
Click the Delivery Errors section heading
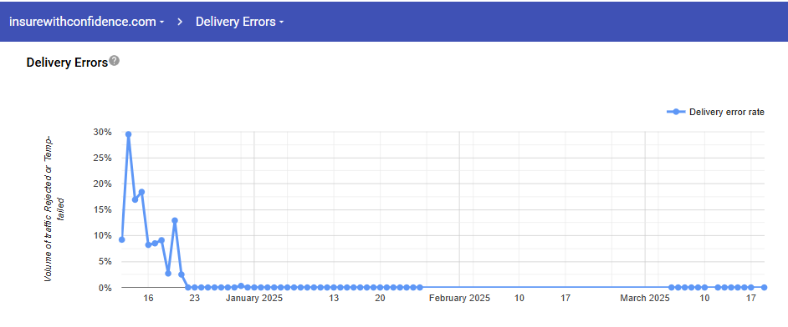[67, 63]
